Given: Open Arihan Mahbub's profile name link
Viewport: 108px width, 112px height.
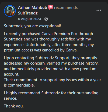Looking at the screenshot, I should click(x=33, y=8).
